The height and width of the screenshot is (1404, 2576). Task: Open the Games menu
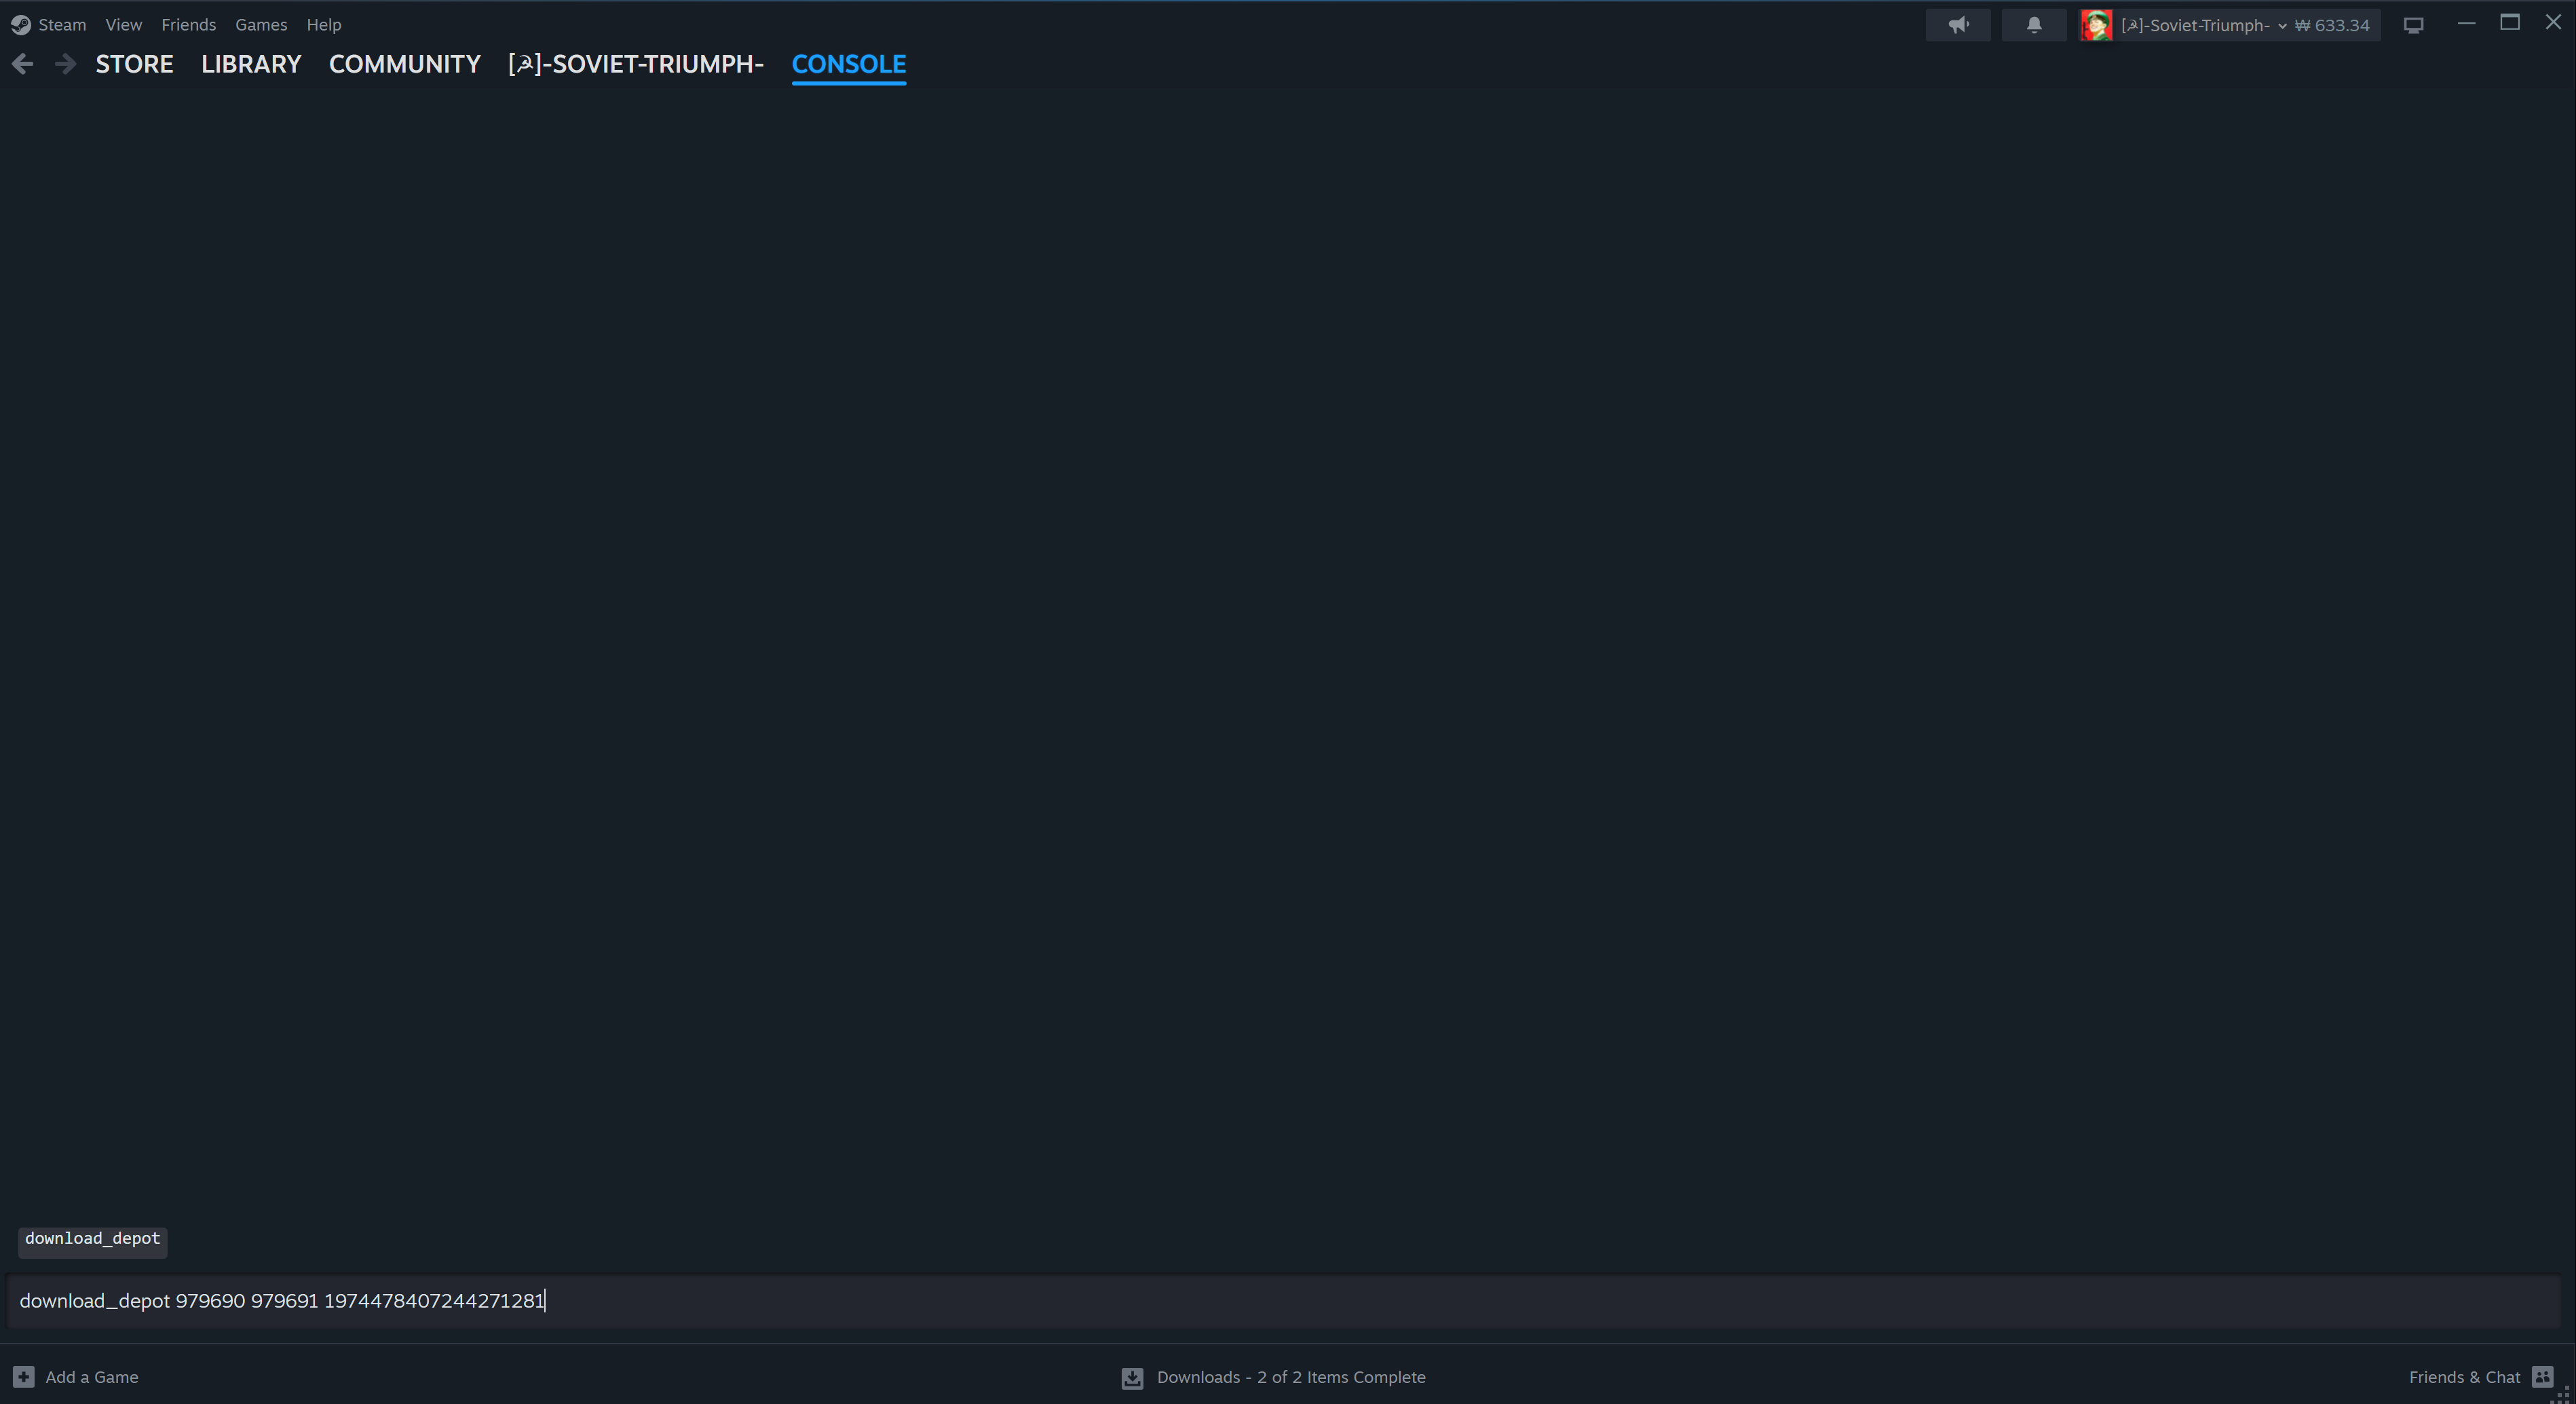[261, 25]
